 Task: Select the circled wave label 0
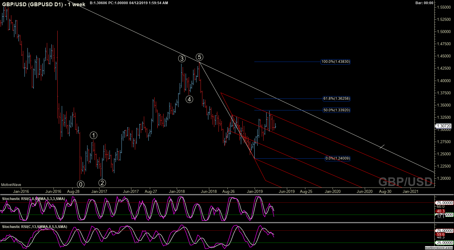click(x=80, y=184)
